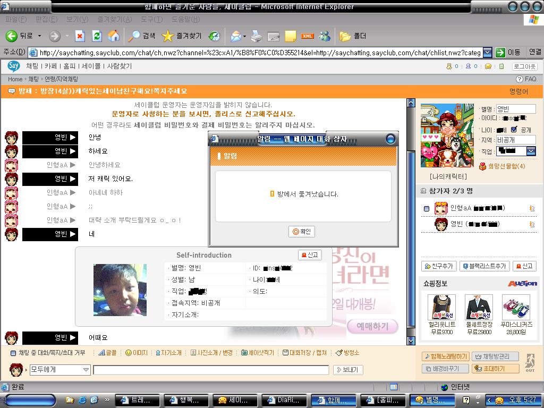Click the IE Home toolbar icon
Viewport: 544px width, 408px height.
click(x=114, y=36)
